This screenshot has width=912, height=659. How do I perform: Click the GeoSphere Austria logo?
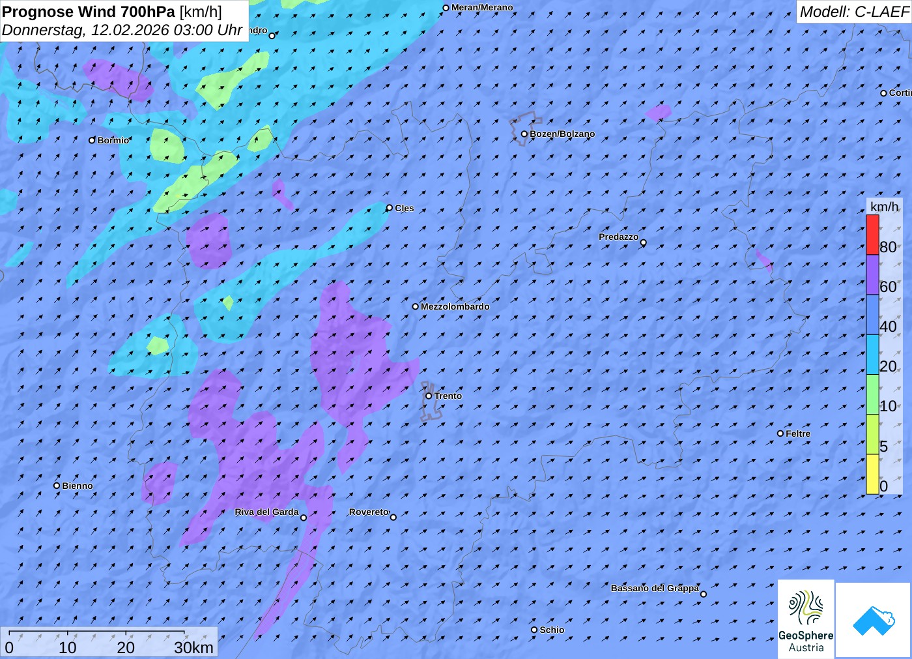point(806,619)
